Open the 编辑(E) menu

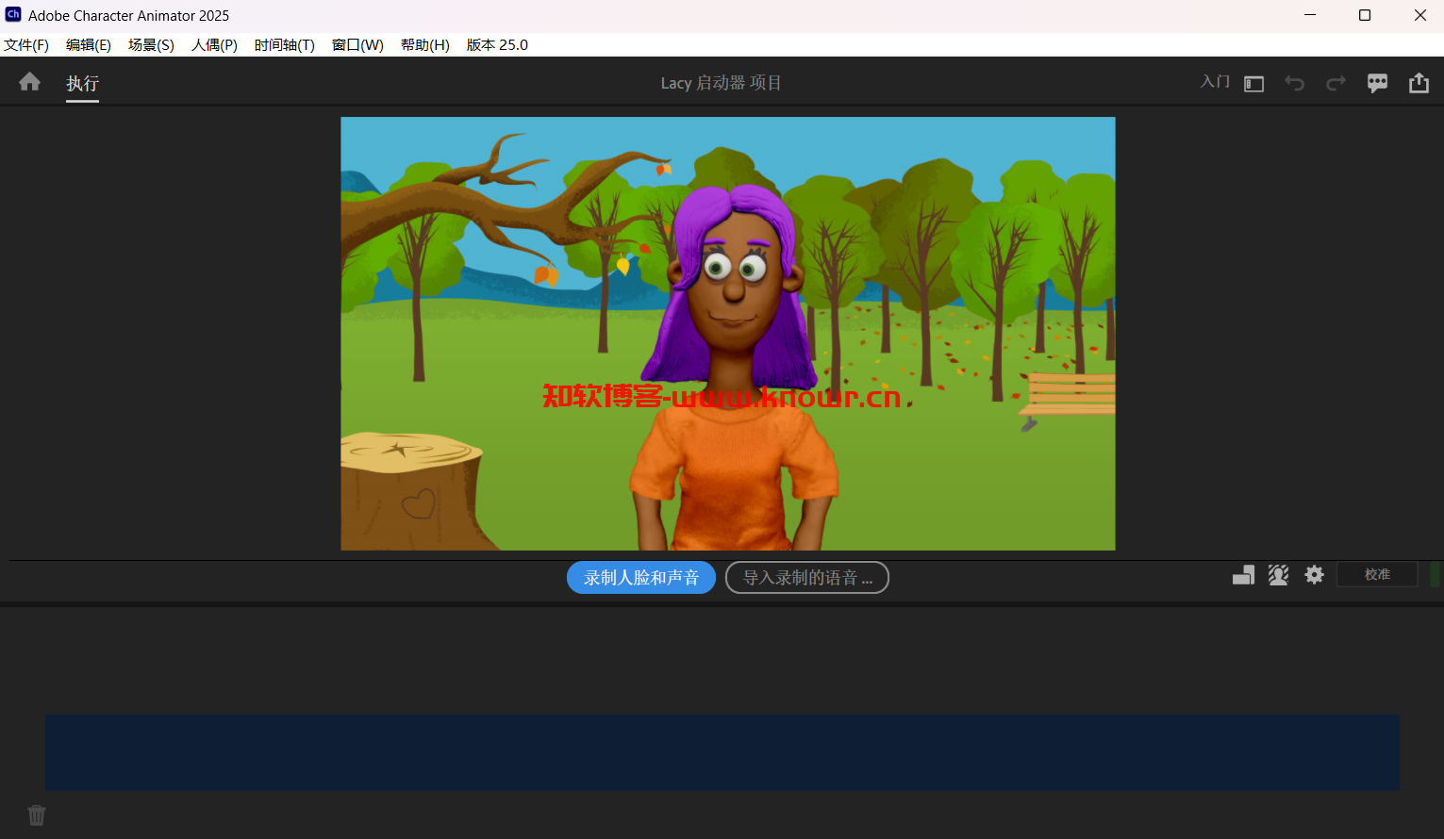(89, 44)
